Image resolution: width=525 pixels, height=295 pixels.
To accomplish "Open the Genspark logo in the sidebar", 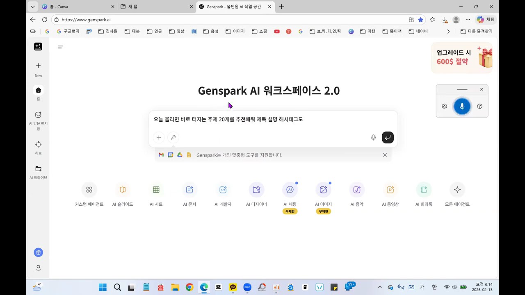I will (x=38, y=47).
